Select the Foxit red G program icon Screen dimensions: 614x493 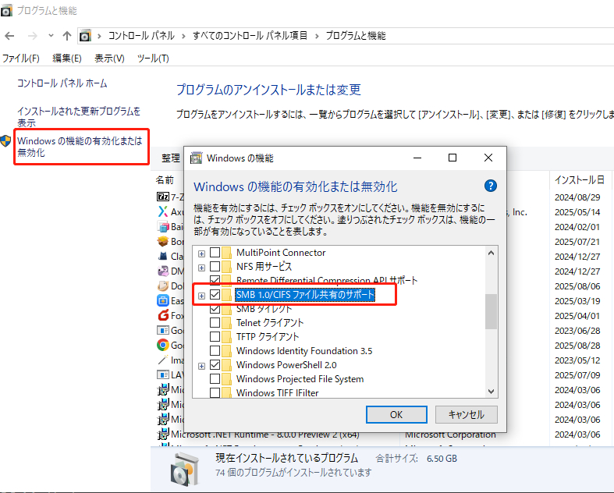(163, 315)
